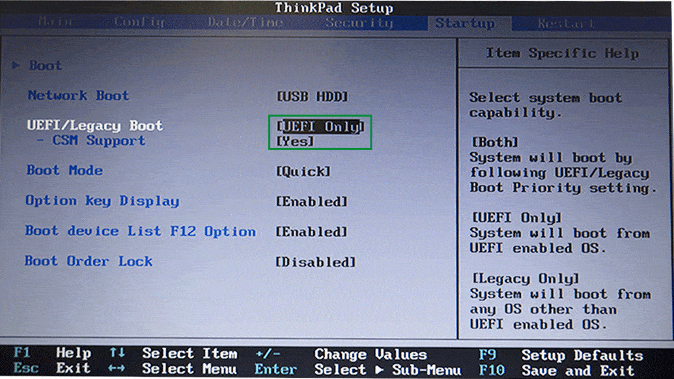This screenshot has width=674, height=379.
Task: Click the F9 Setup Defaults hint
Action: coord(561,356)
